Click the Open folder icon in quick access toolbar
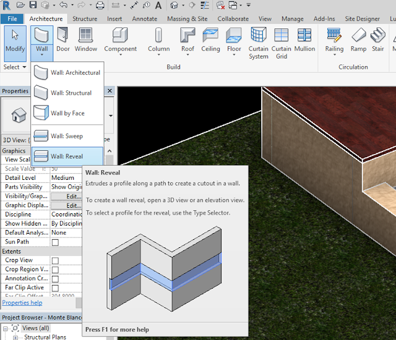 (20, 5)
